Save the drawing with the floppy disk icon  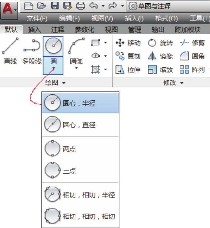pos(55,6)
